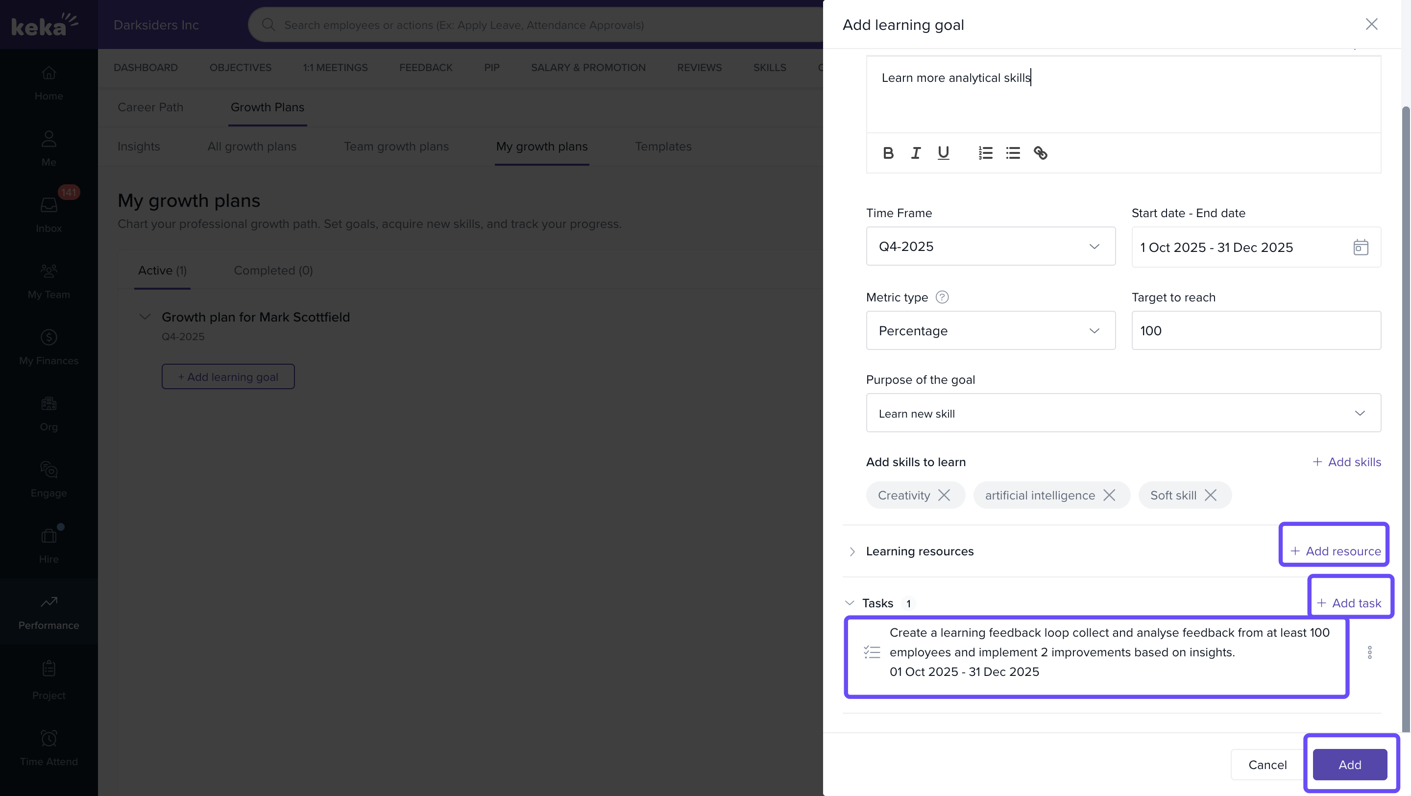The width and height of the screenshot is (1411, 796).
Task: Expand the Learning resources section
Action: (852, 551)
